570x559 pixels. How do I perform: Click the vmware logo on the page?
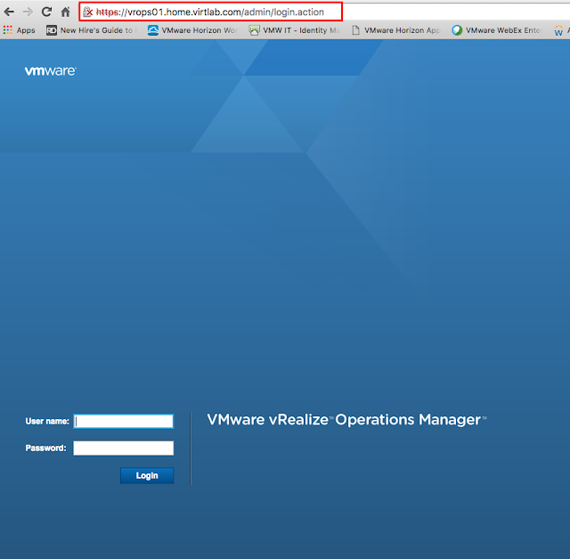[x=51, y=71]
